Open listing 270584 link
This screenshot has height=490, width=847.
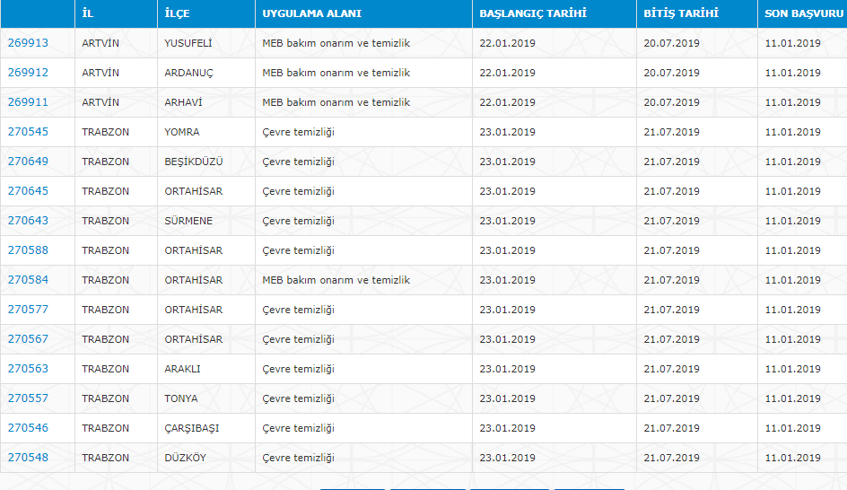click(28, 280)
